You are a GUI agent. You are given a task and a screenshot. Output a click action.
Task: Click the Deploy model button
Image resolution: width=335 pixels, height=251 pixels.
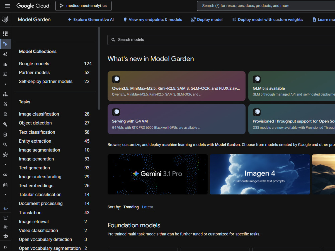coord(207,20)
